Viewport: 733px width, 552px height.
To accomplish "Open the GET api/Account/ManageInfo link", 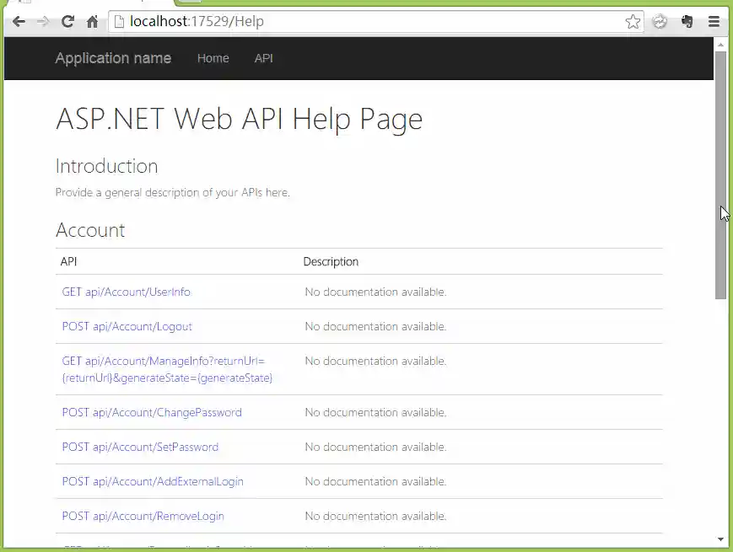I will click(x=166, y=369).
